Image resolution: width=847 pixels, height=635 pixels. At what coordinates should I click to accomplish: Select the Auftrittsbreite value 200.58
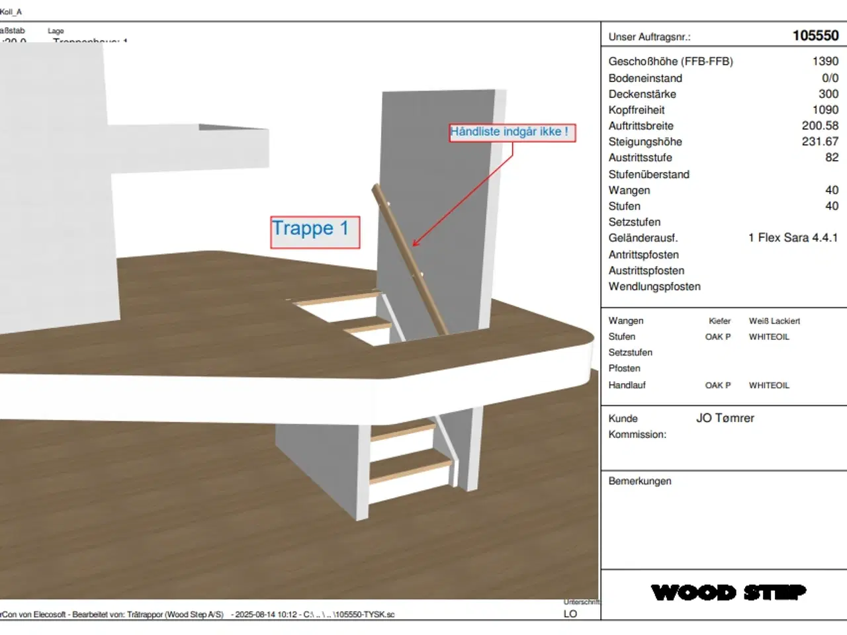coord(819,126)
